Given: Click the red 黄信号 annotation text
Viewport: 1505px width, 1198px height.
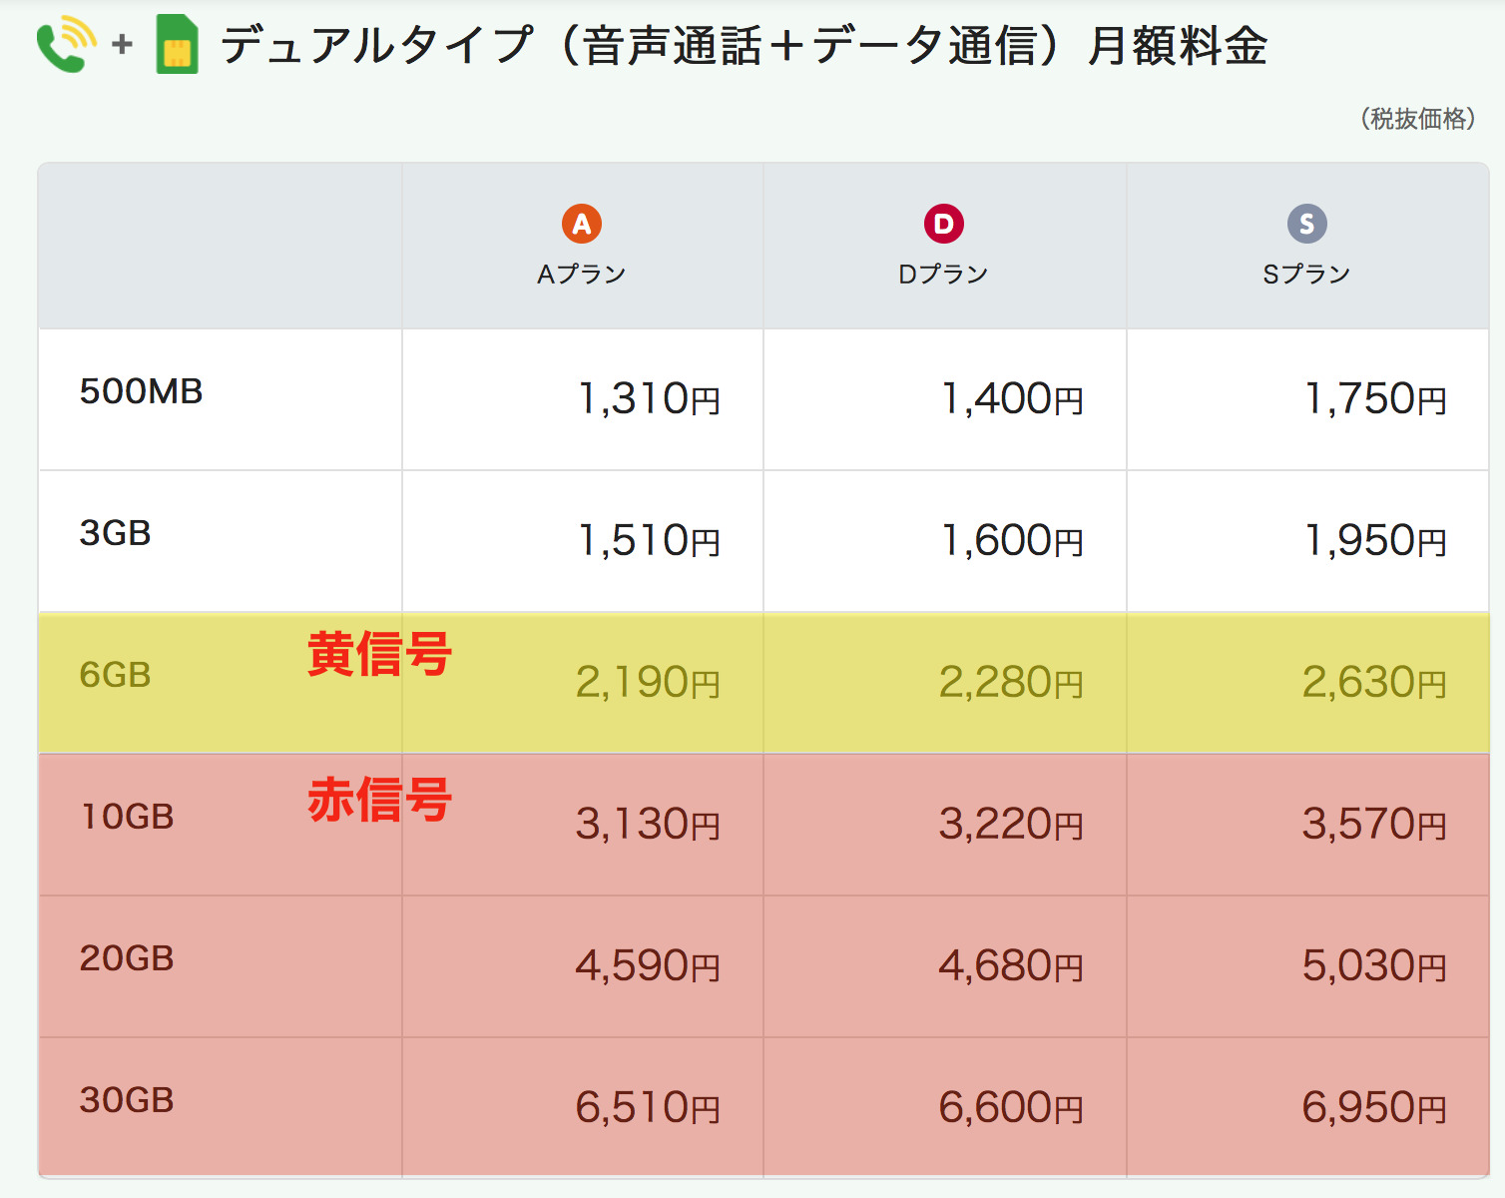Looking at the screenshot, I should pos(379,655).
